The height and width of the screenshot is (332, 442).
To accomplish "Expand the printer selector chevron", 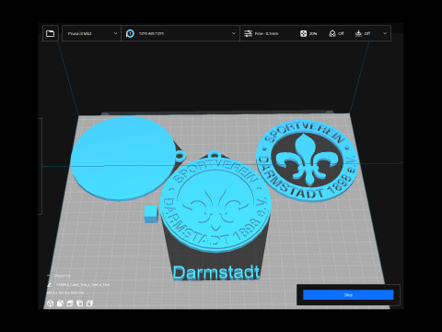I will (115, 33).
